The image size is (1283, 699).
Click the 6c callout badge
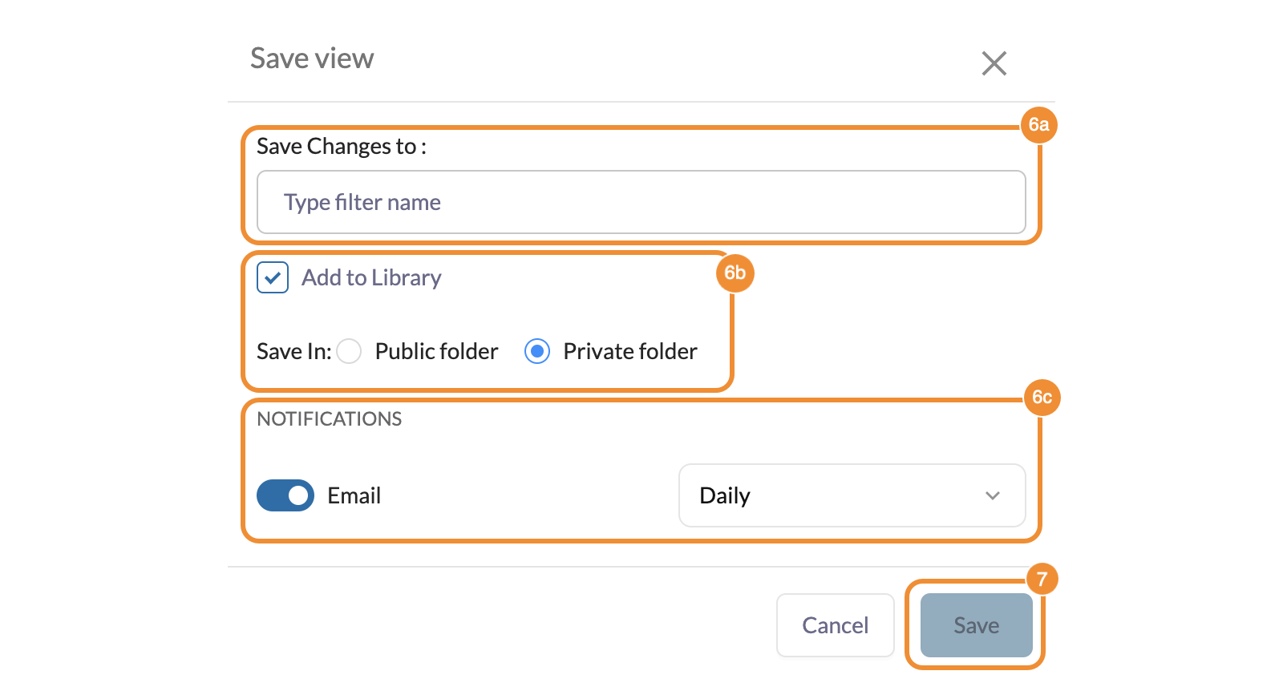click(x=1043, y=397)
